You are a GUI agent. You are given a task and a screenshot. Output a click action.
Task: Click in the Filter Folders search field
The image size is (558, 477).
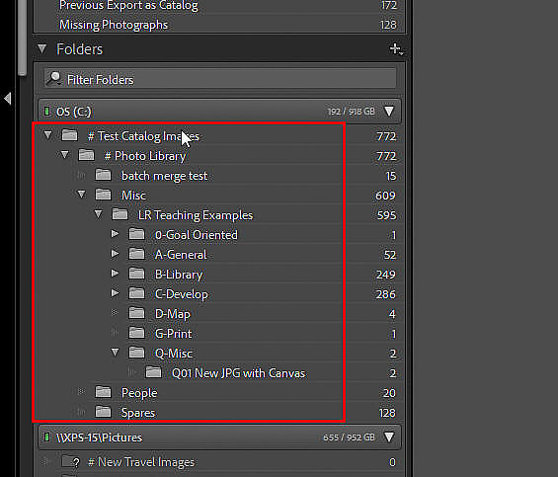click(219, 79)
